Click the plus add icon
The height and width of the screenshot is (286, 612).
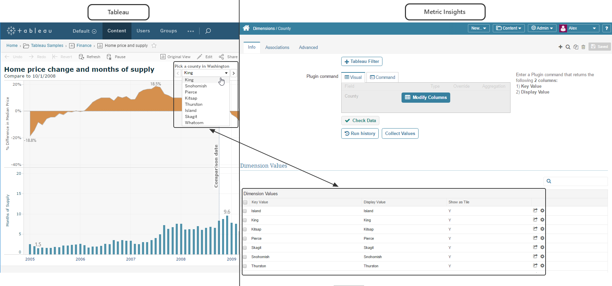561,47
